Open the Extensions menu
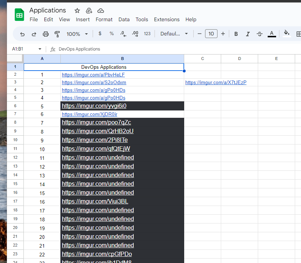This screenshot has height=263, width=301. point(167,19)
